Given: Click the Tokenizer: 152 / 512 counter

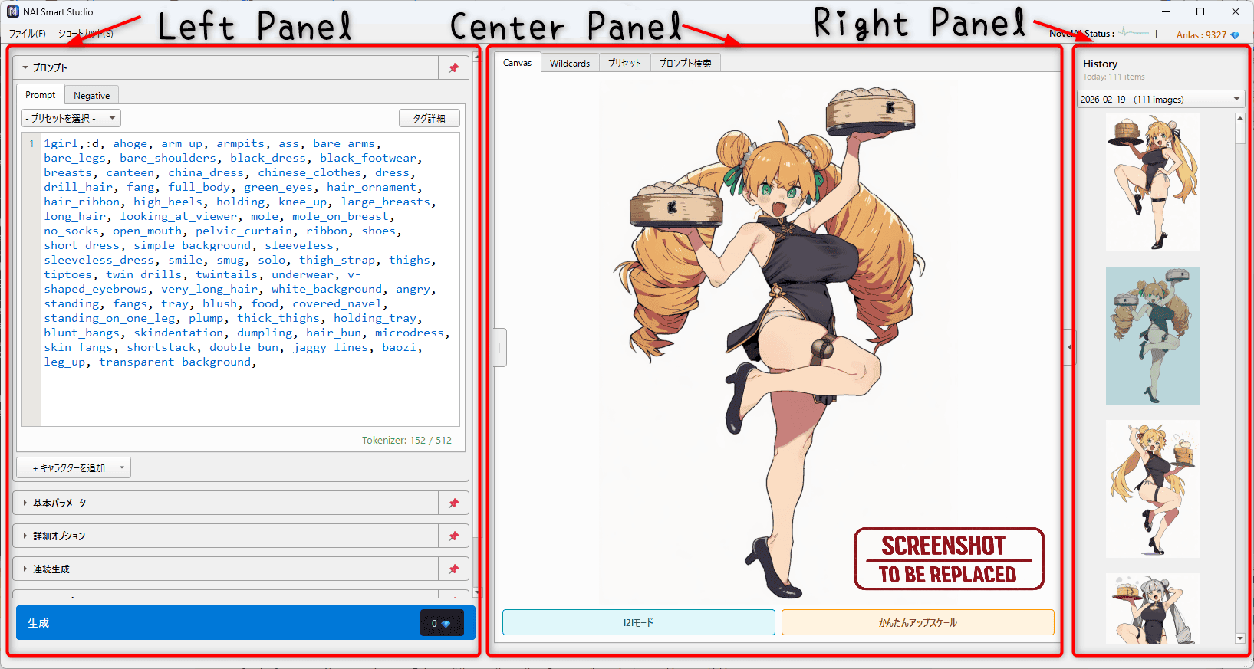Looking at the screenshot, I should 406,441.
